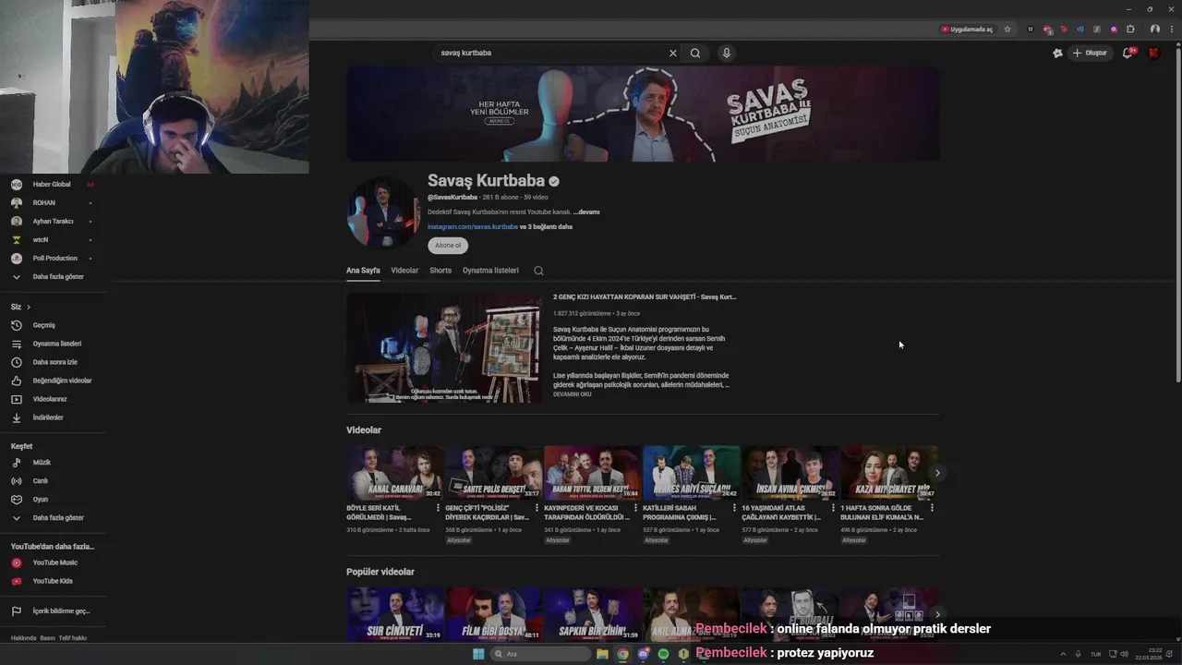Open the Chrome three-dot menu

pyautogui.click(x=1170, y=30)
